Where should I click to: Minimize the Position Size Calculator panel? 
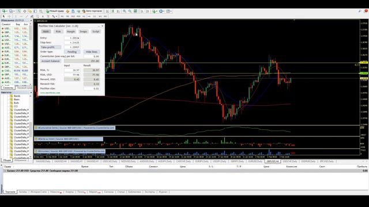pos(99,26)
